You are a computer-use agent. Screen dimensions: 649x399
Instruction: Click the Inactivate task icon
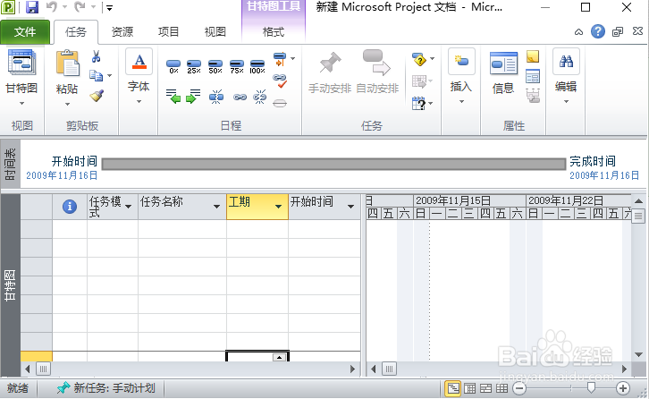click(x=280, y=103)
